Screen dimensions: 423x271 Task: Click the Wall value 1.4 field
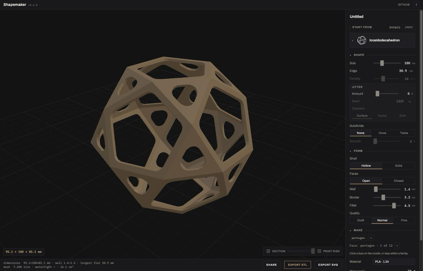pyautogui.click(x=407, y=189)
